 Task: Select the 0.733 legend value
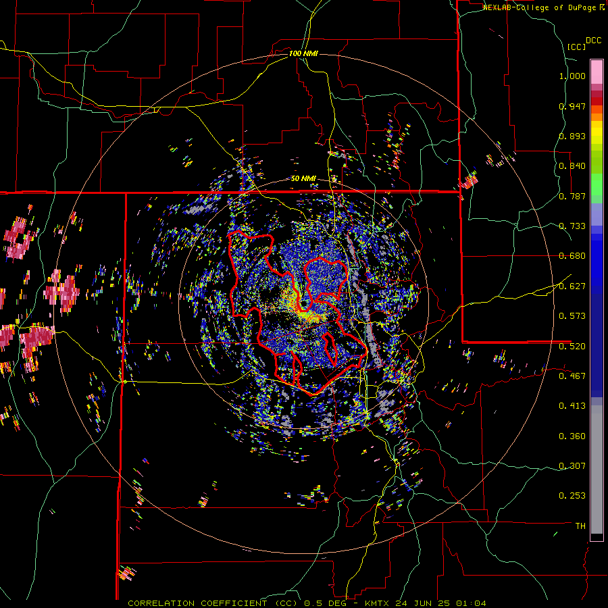tap(572, 226)
